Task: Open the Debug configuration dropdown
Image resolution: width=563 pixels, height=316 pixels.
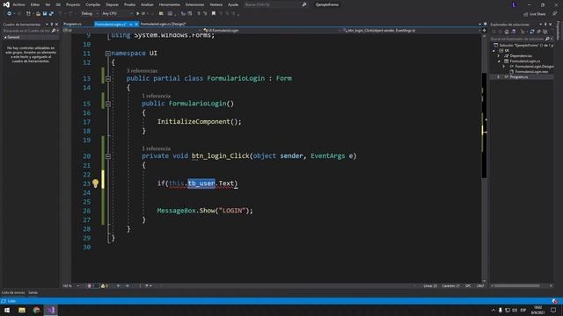Action: click(90, 14)
